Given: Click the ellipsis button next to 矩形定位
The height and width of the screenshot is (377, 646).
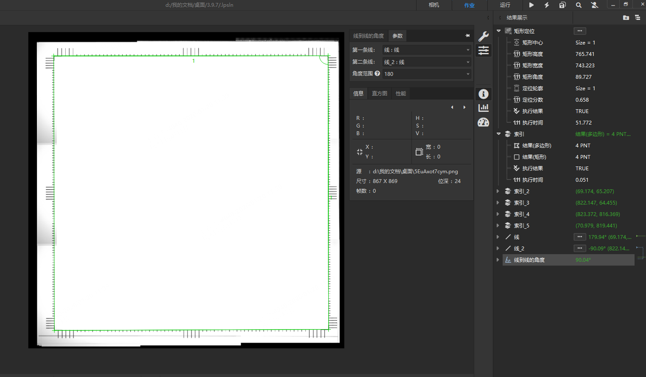Looking at the screenshot, I should coord(579,31).
